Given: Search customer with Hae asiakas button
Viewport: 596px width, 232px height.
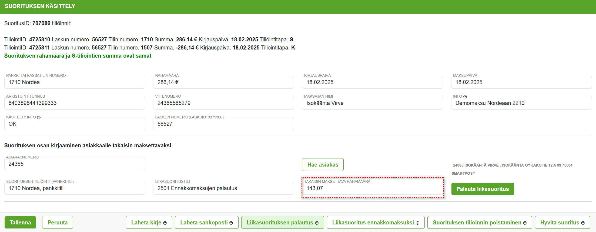Looking at the screenshot, I should (x=323, y=165).
